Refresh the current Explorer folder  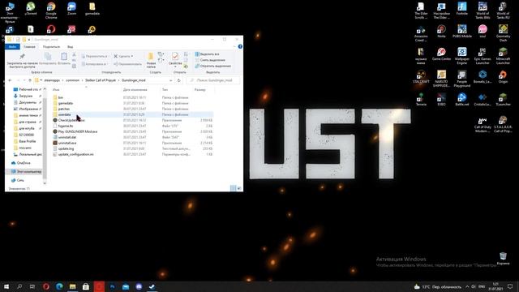click(x=178, y=80)
